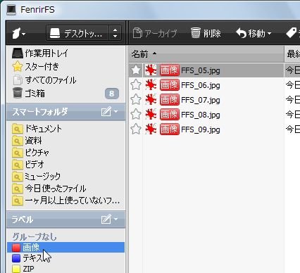Open the 一ヶ月以上使っていないフ... smart folder

(x=65, y=201)
